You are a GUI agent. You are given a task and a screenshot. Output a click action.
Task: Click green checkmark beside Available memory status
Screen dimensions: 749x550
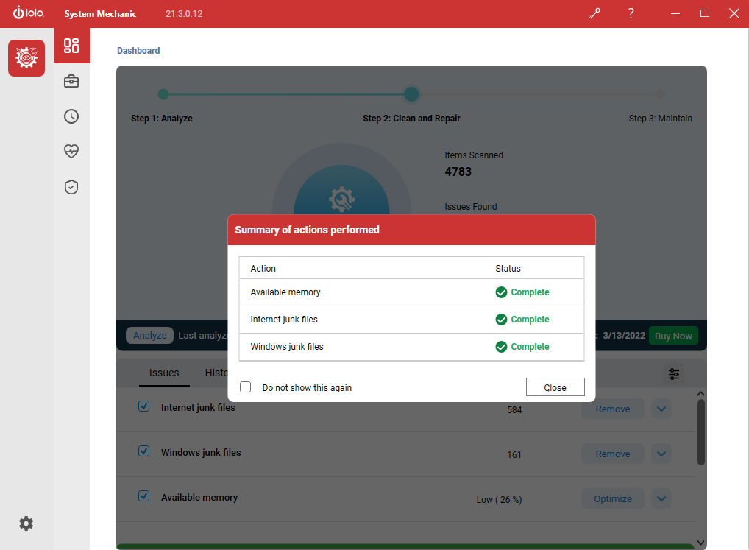pyautogui.click(x=501, y=292)
